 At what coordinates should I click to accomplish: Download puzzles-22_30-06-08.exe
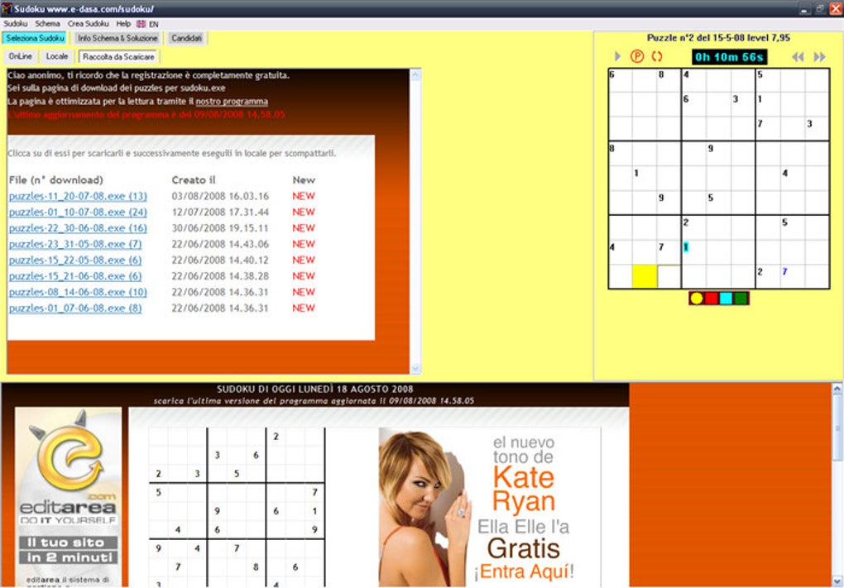point(78,228)
